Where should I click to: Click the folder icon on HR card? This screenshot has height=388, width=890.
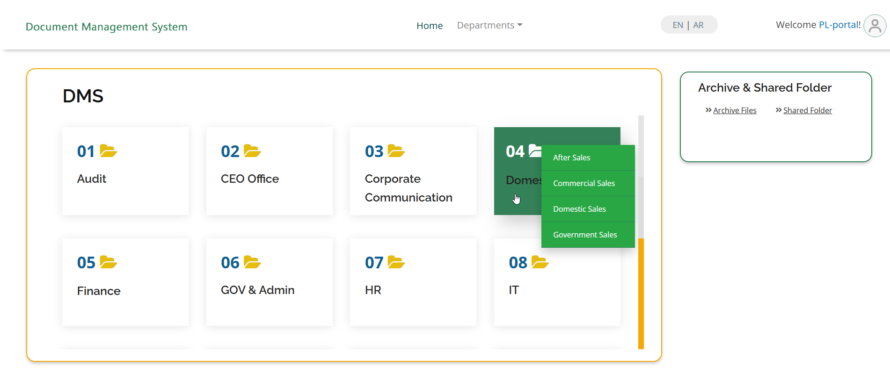(x=396, y=262)
